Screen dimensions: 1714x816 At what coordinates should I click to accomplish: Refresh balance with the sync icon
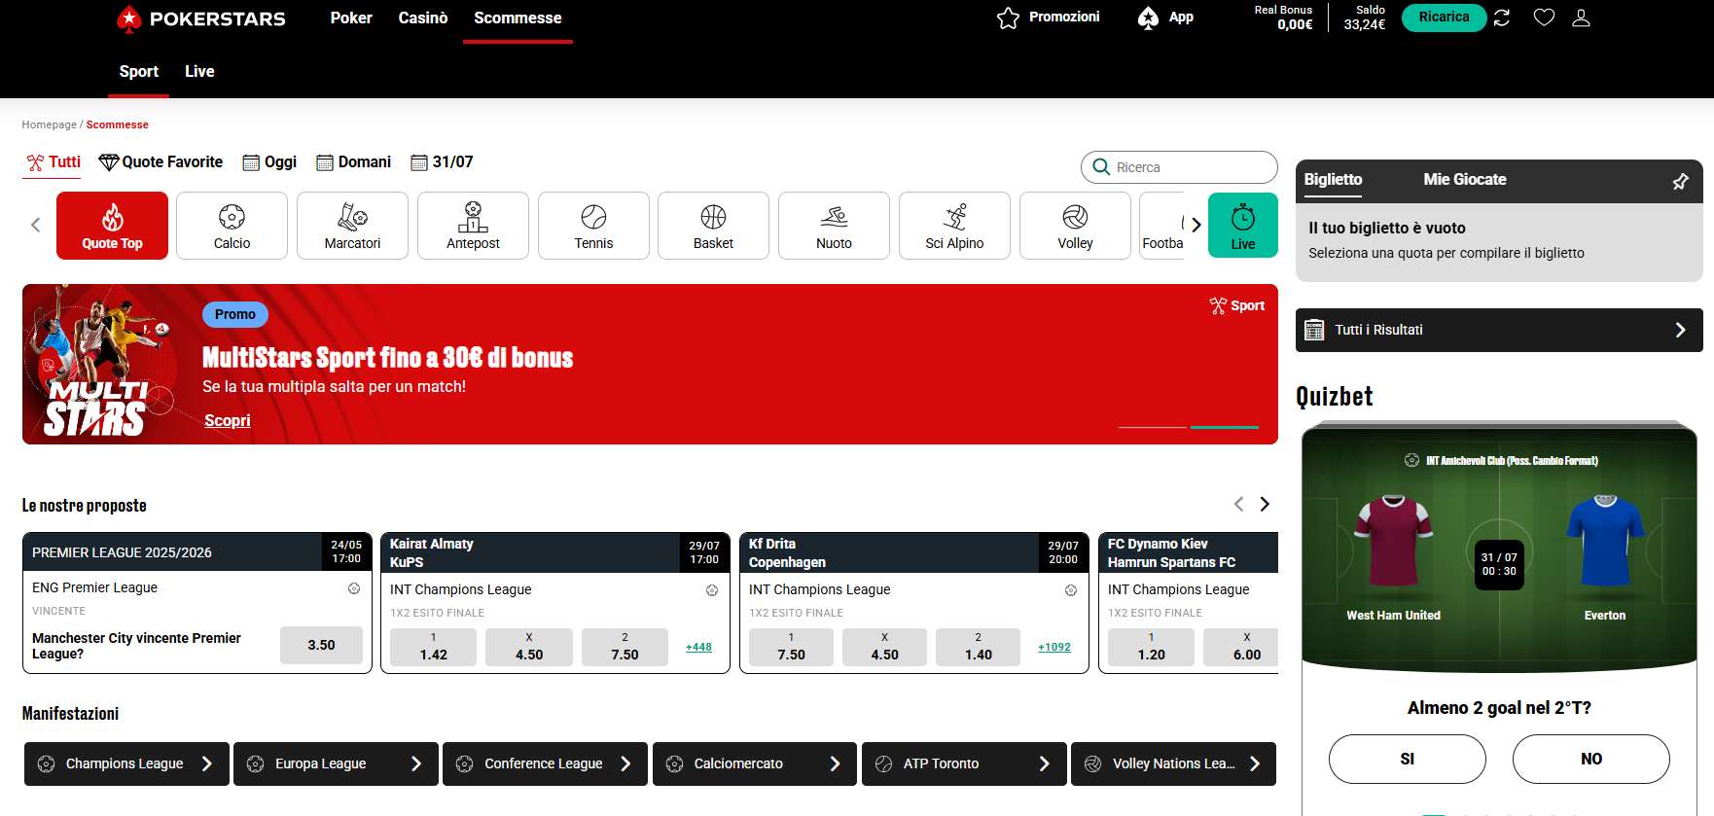click(x=1502, y=18)
